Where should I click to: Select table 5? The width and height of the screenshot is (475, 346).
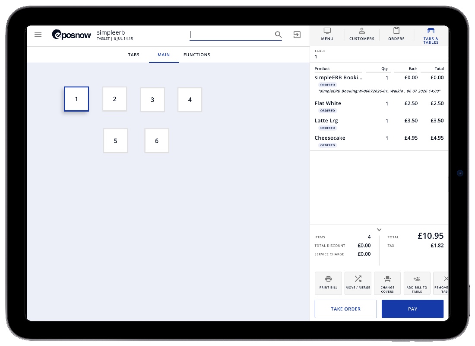115,141
